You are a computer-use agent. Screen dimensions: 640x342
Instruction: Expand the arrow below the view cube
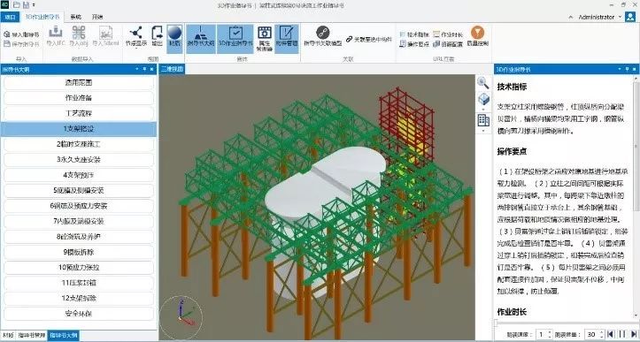(x=483, y=110)
